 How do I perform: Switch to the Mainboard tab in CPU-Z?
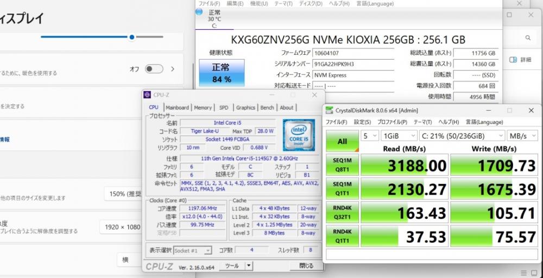(178, 108)
